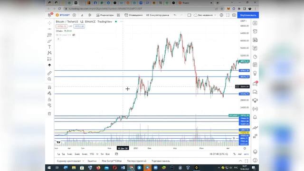Click the Опубликовать publish button

coord(248,15)
